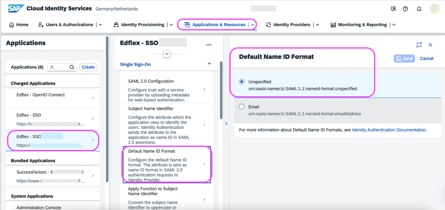Screen dimensions: 445x210
Task: Select Edflex - OpenID Connect application
Action: point(52,98)
